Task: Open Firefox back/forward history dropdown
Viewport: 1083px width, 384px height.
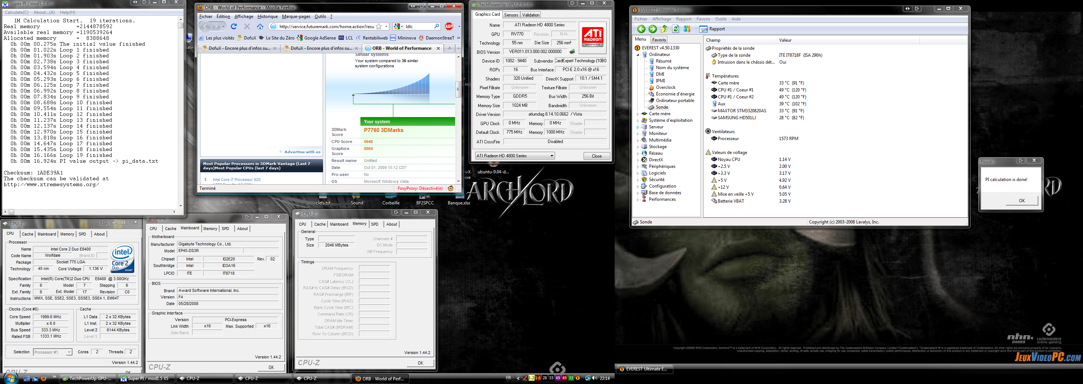Action: click(x=223, y=26)
